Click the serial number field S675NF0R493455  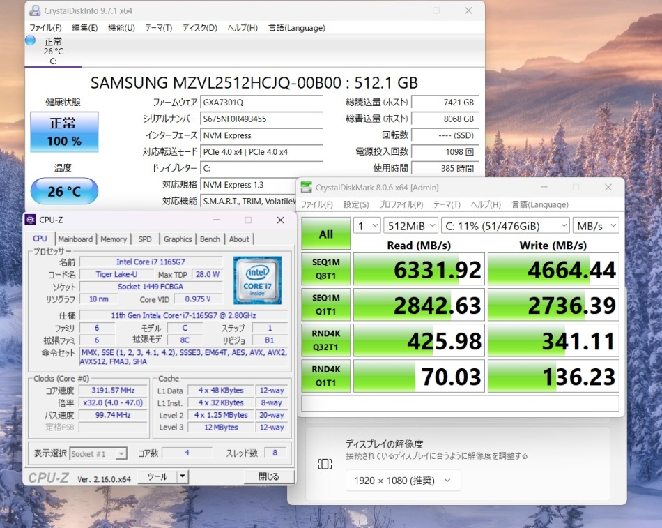point(261,119)
